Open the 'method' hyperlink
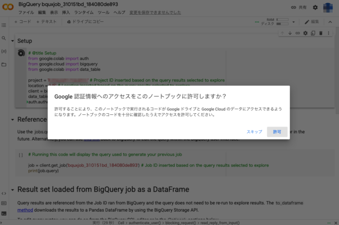Viewport: 339px width, 225px height. click(x=25, y=210)
